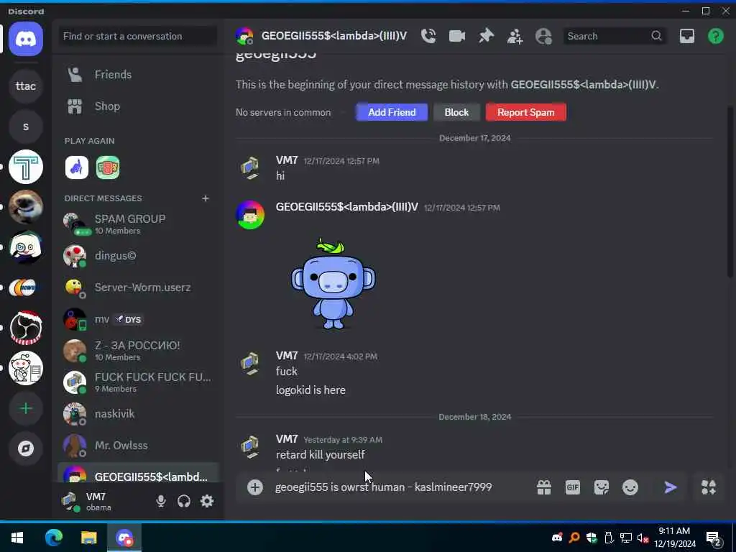This screenshot has width=736, height=552.
Task: Open Z - ЗА РОССИЮ! group
Action: point(138,351)
